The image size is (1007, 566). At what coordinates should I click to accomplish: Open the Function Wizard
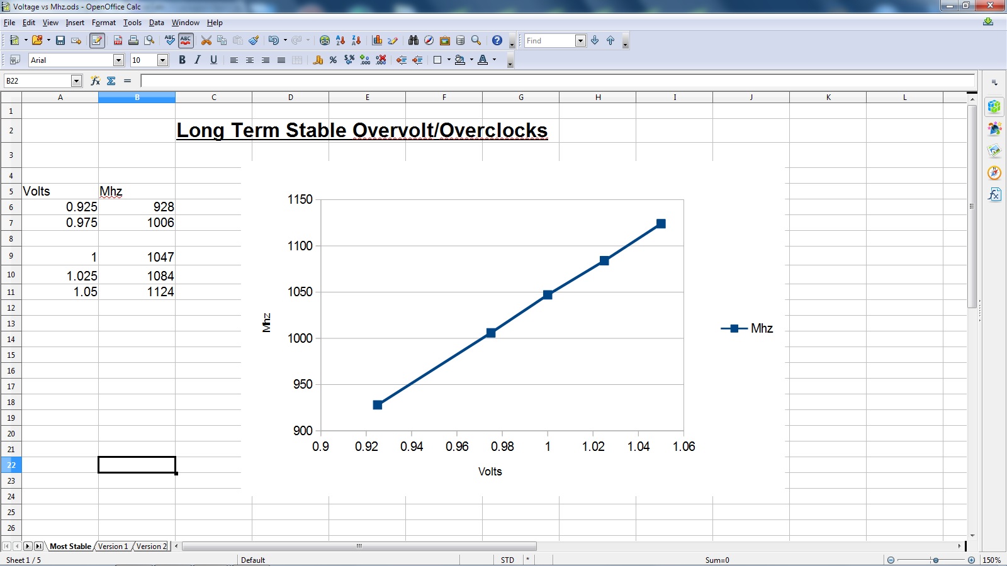click(x=95, y=80)
